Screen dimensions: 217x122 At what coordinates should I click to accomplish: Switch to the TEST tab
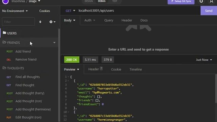pos(115,1)
